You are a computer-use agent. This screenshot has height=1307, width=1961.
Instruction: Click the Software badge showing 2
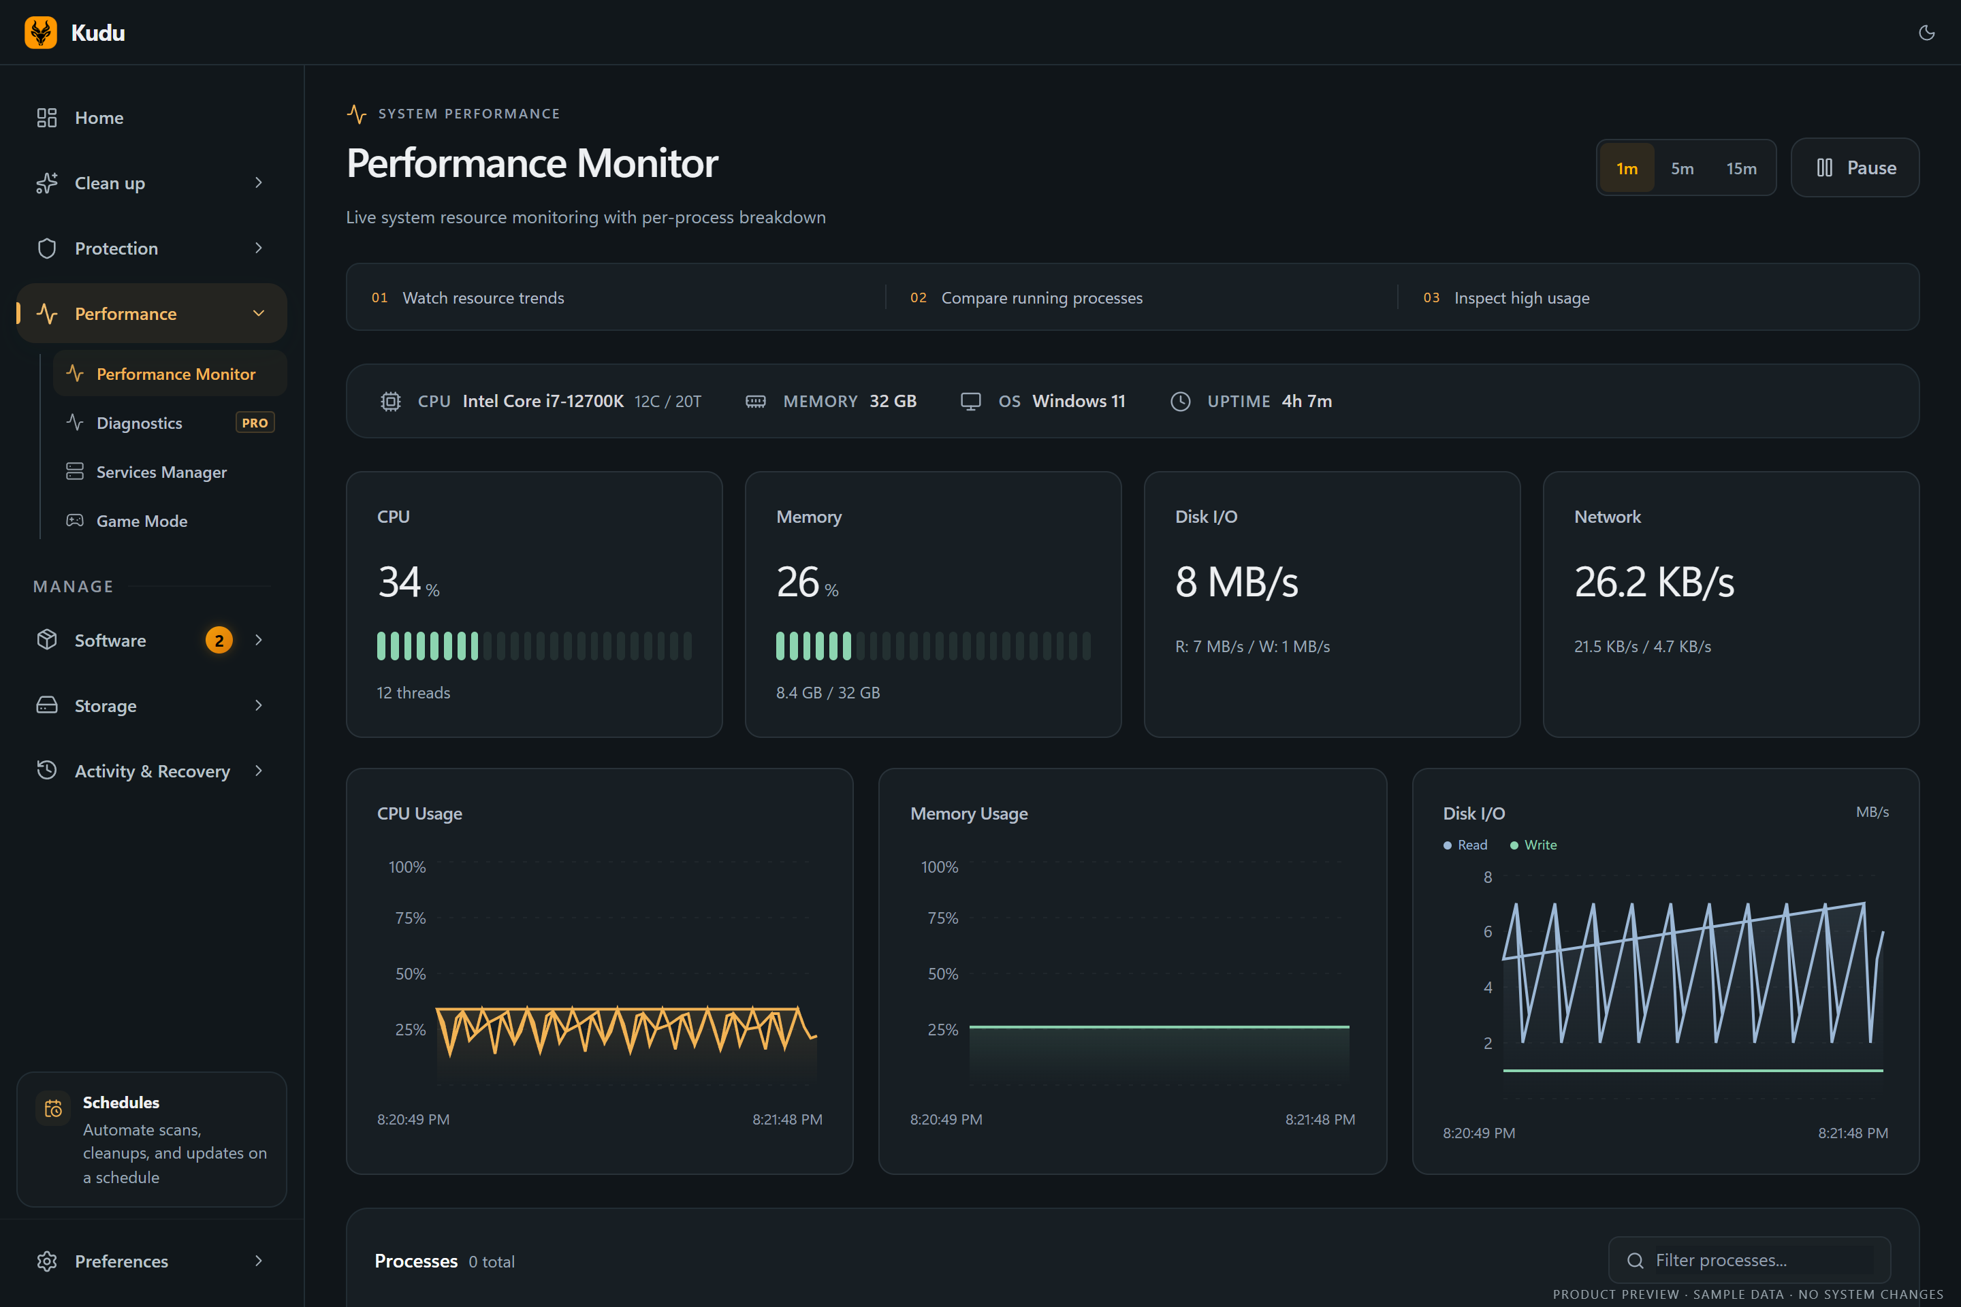pos(219,640)
